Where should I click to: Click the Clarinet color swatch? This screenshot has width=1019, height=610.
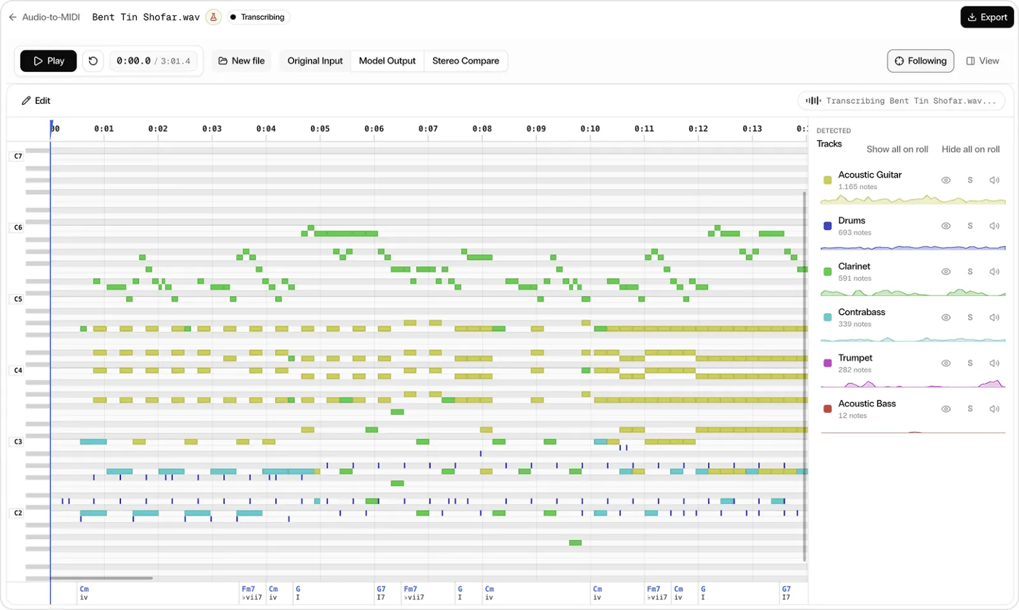(827, 272)
